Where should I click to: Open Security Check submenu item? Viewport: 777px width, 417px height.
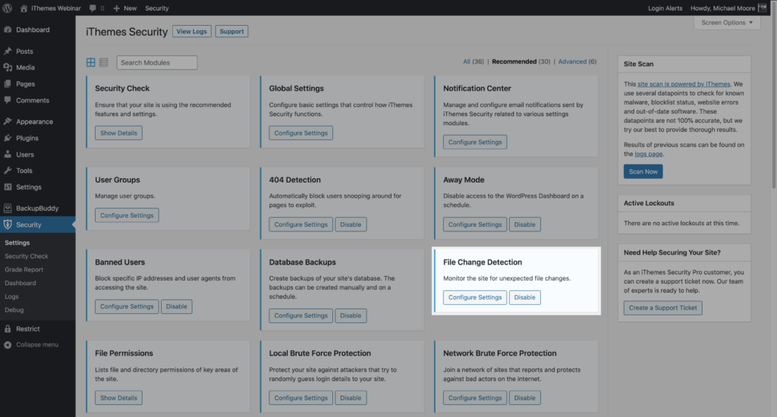pyautogui.click(x=27, y=256)
